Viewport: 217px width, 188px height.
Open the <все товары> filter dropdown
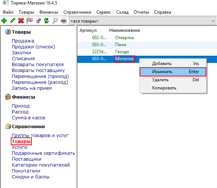coord(143,21)
